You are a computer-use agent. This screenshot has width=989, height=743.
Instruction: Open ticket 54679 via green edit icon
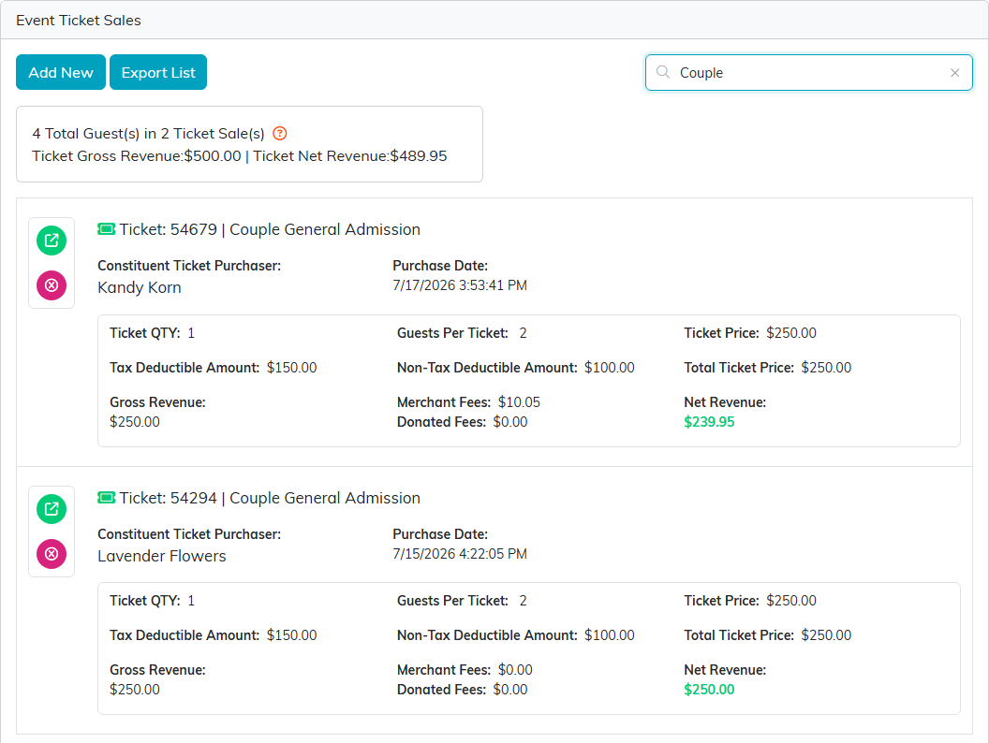click(52, 240)
